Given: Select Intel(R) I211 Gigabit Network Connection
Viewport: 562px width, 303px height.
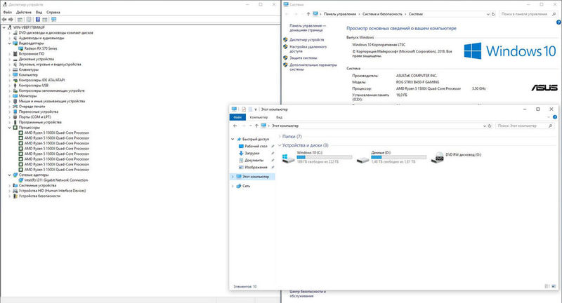Looking at the screenshot, I should click(56, 180).
